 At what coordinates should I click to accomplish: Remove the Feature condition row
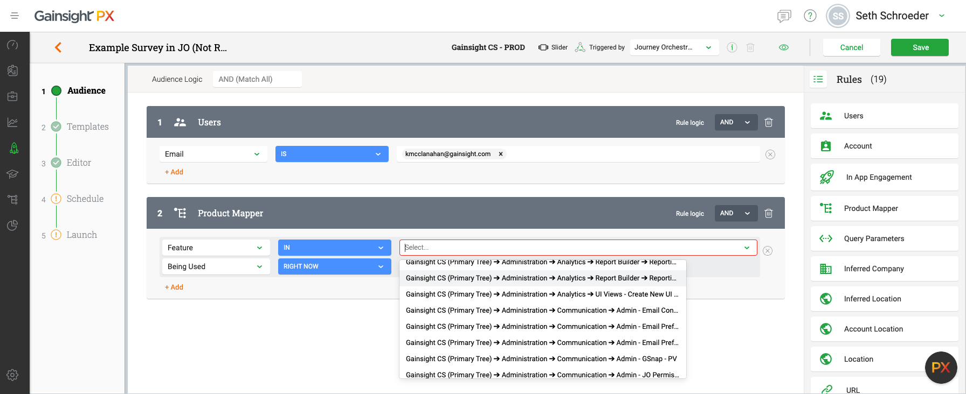point(768,251)
